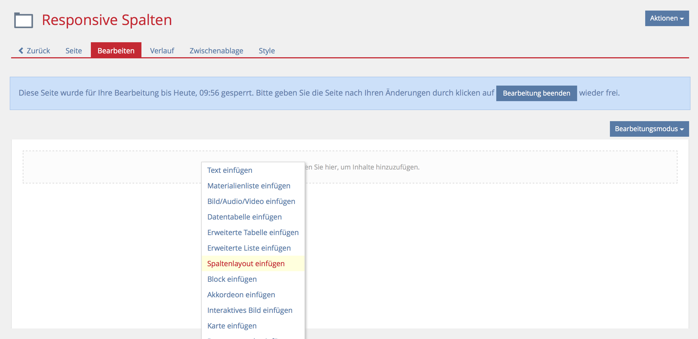Pick Bild/Audio/Video einfügen option
Image resolution: width=698 pixels, height=339 pixels.
tap(251, 201)
